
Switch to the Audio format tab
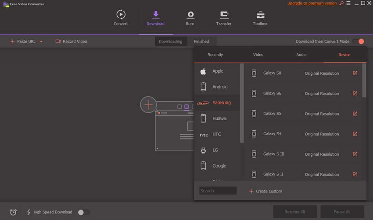tap(301, 55)
